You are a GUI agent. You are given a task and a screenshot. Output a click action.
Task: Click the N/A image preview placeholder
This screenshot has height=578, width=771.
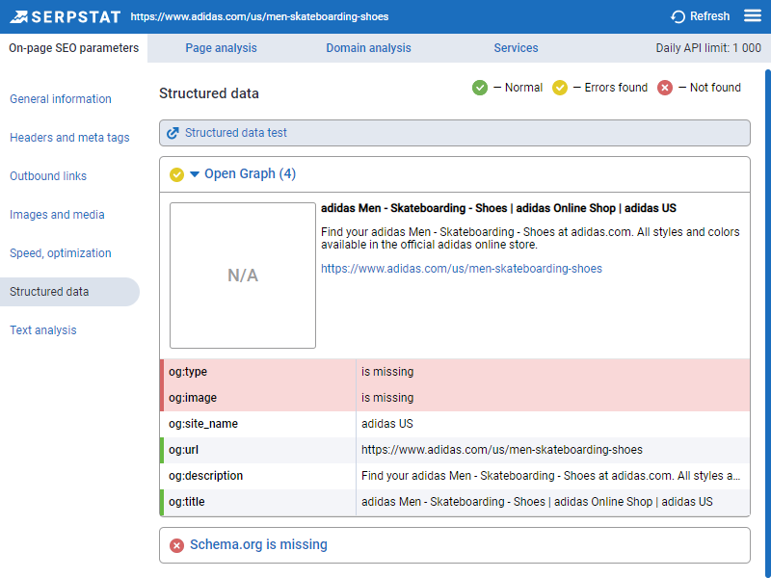point(243,276)
